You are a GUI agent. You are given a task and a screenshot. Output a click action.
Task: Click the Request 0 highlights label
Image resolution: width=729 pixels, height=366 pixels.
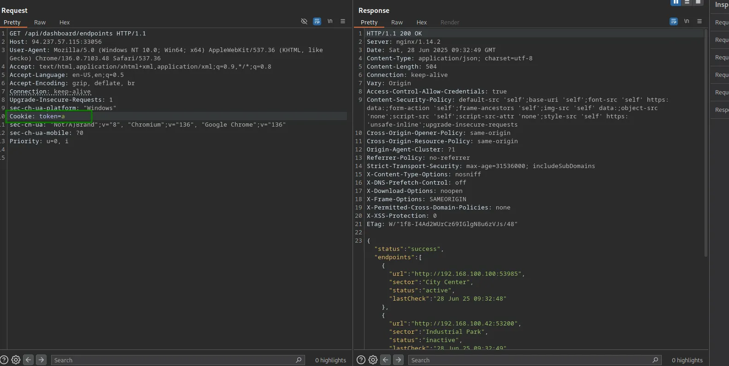click(x=330, y=360)
